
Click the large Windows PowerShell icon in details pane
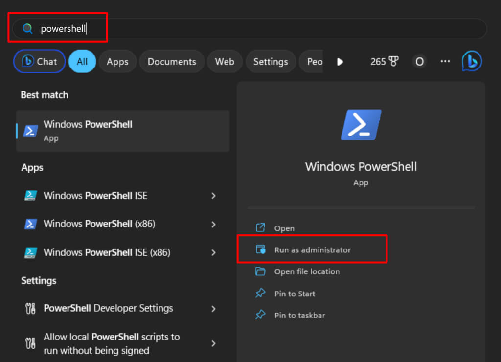361,125
